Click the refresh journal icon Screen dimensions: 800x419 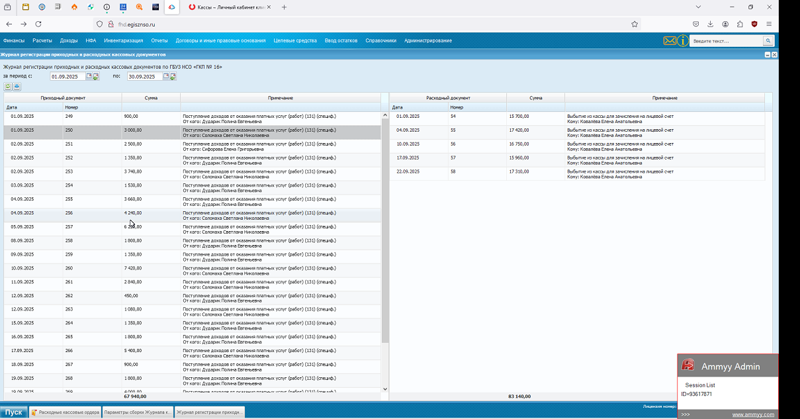8,87
